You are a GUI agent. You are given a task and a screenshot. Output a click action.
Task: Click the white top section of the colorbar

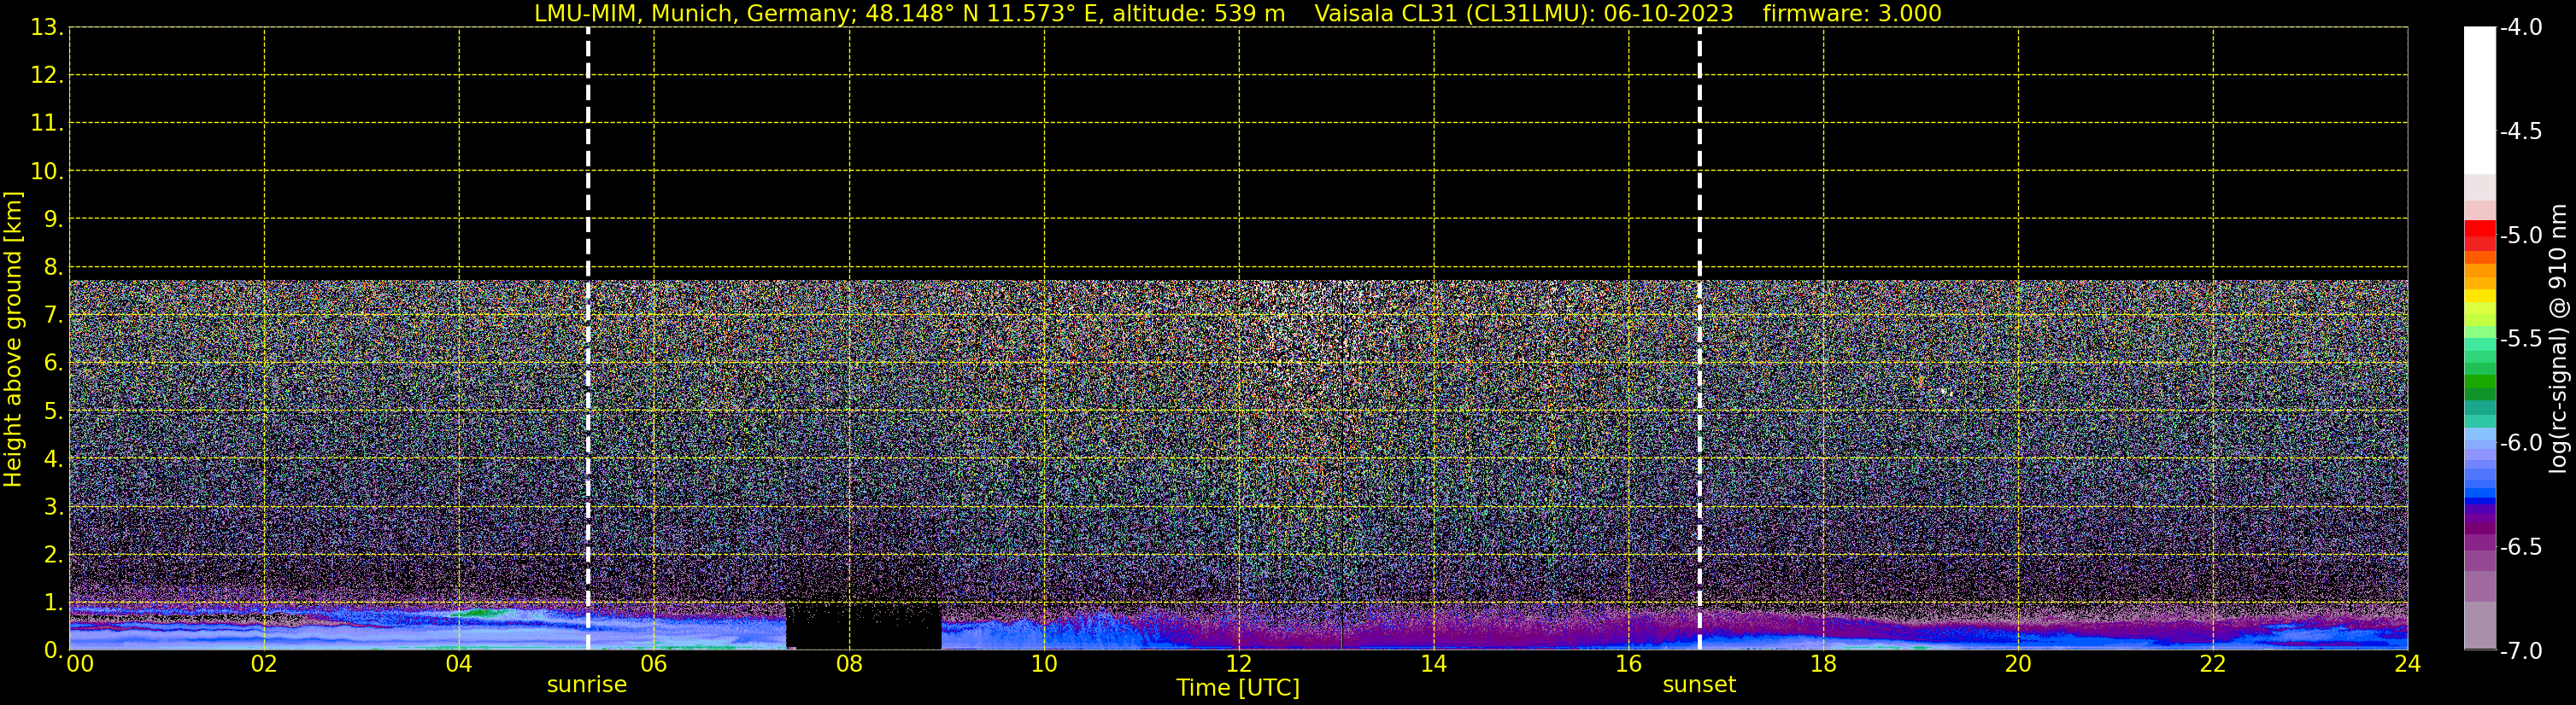point(2480,100)
